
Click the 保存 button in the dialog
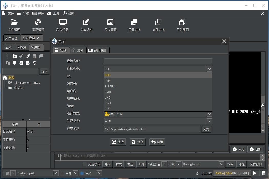coord(137,142)
